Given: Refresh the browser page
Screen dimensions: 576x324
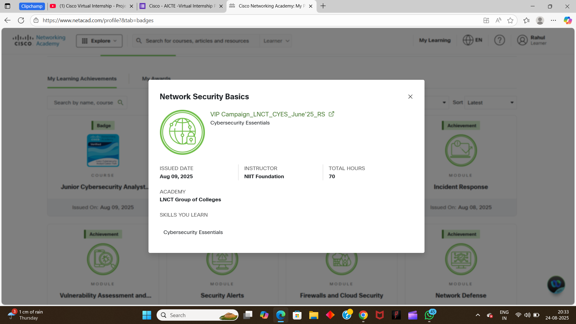Looking at the screenshot, I should [x=21, y=20].
